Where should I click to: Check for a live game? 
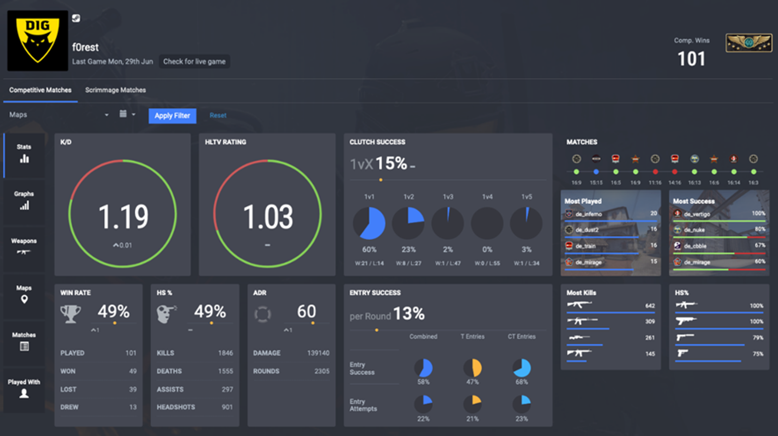point(194,61)
